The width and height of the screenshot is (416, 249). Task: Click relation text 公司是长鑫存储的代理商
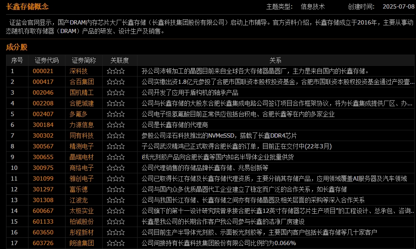pyautogui.click(x=175, y=125)
